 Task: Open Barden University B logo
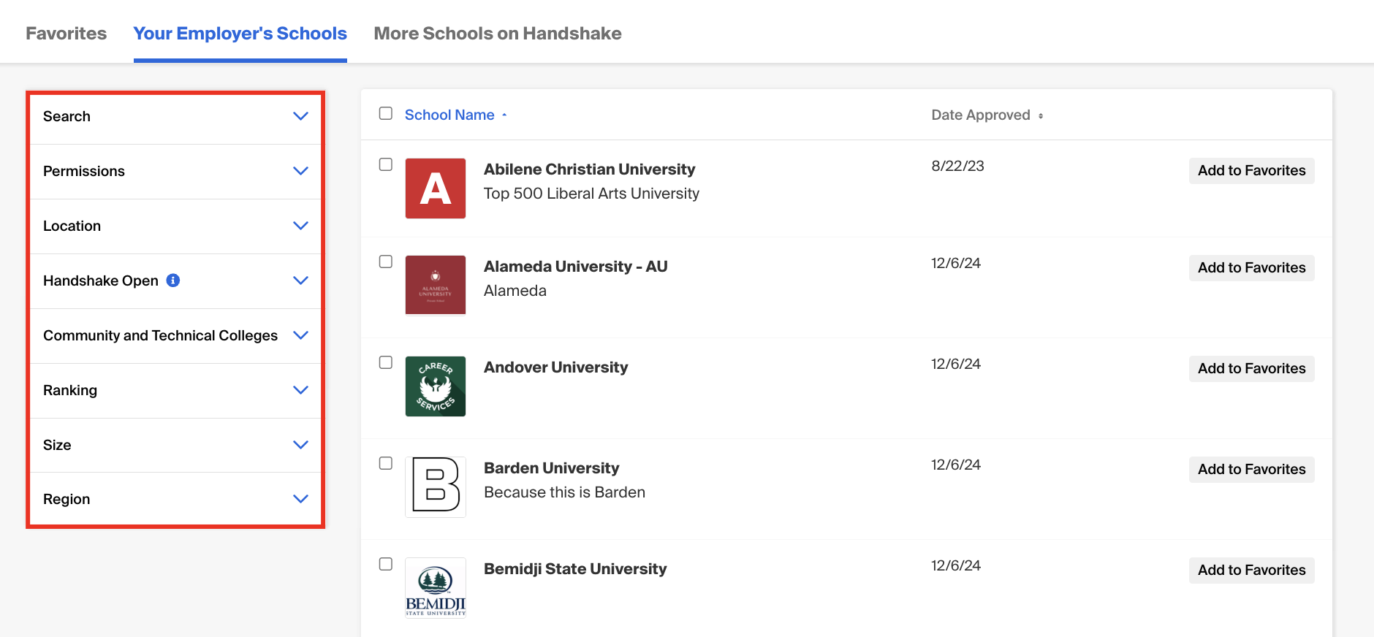point(436,487)
